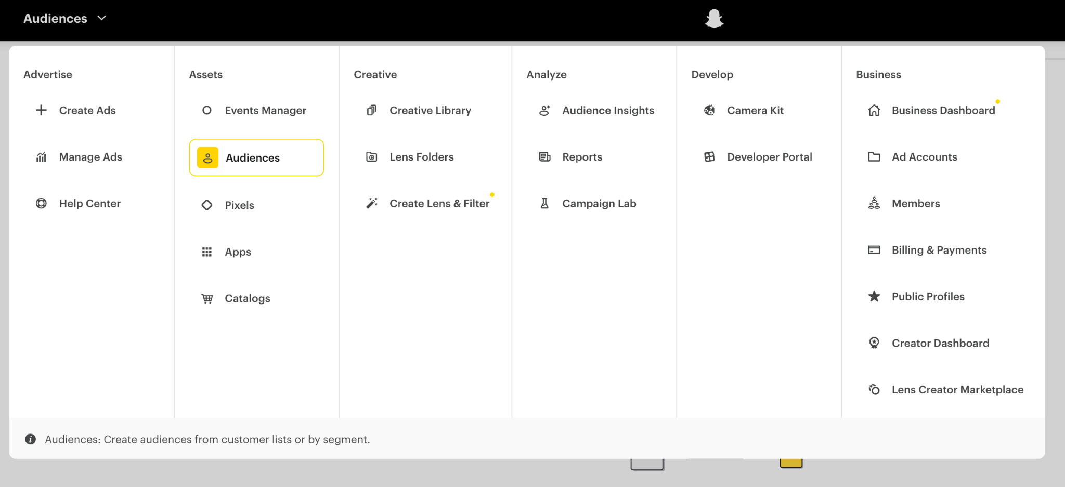The image size is (1065, 487).
Task: Click the flask icon for Campaign Lab
Action: 544,203
